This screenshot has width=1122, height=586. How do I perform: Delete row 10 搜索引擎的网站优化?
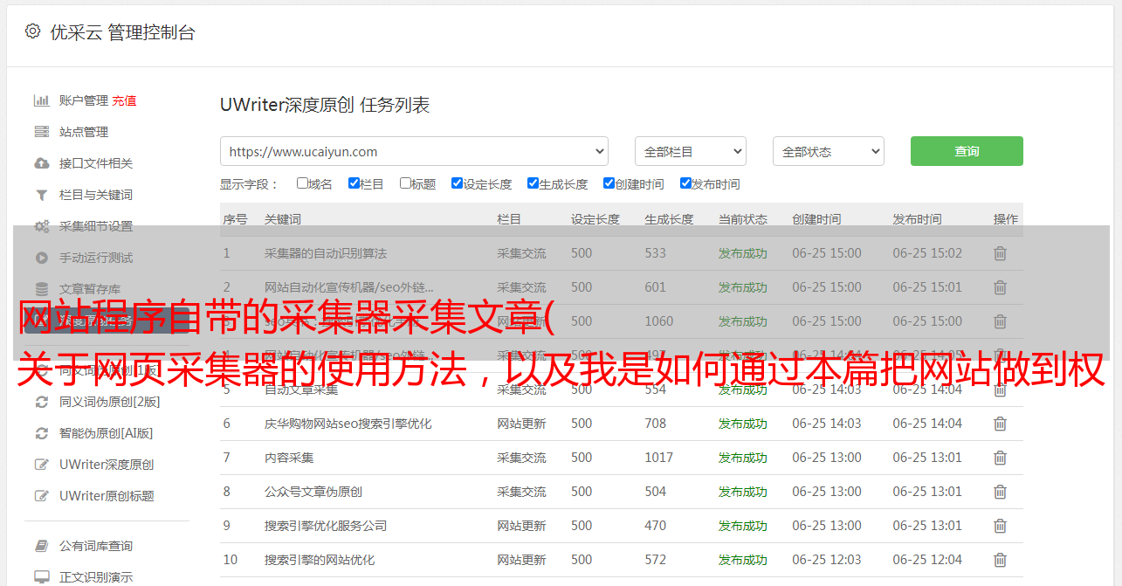pos(1000,560)
